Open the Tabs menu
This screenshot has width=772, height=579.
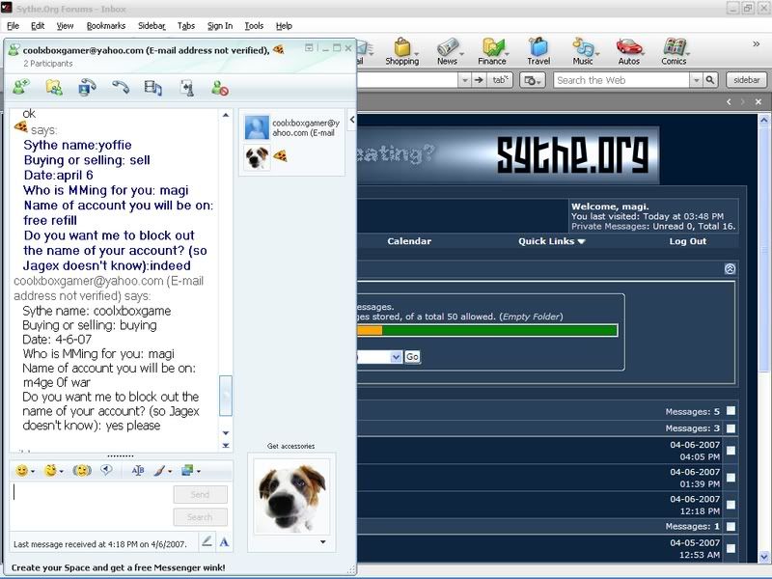point(186,26)
